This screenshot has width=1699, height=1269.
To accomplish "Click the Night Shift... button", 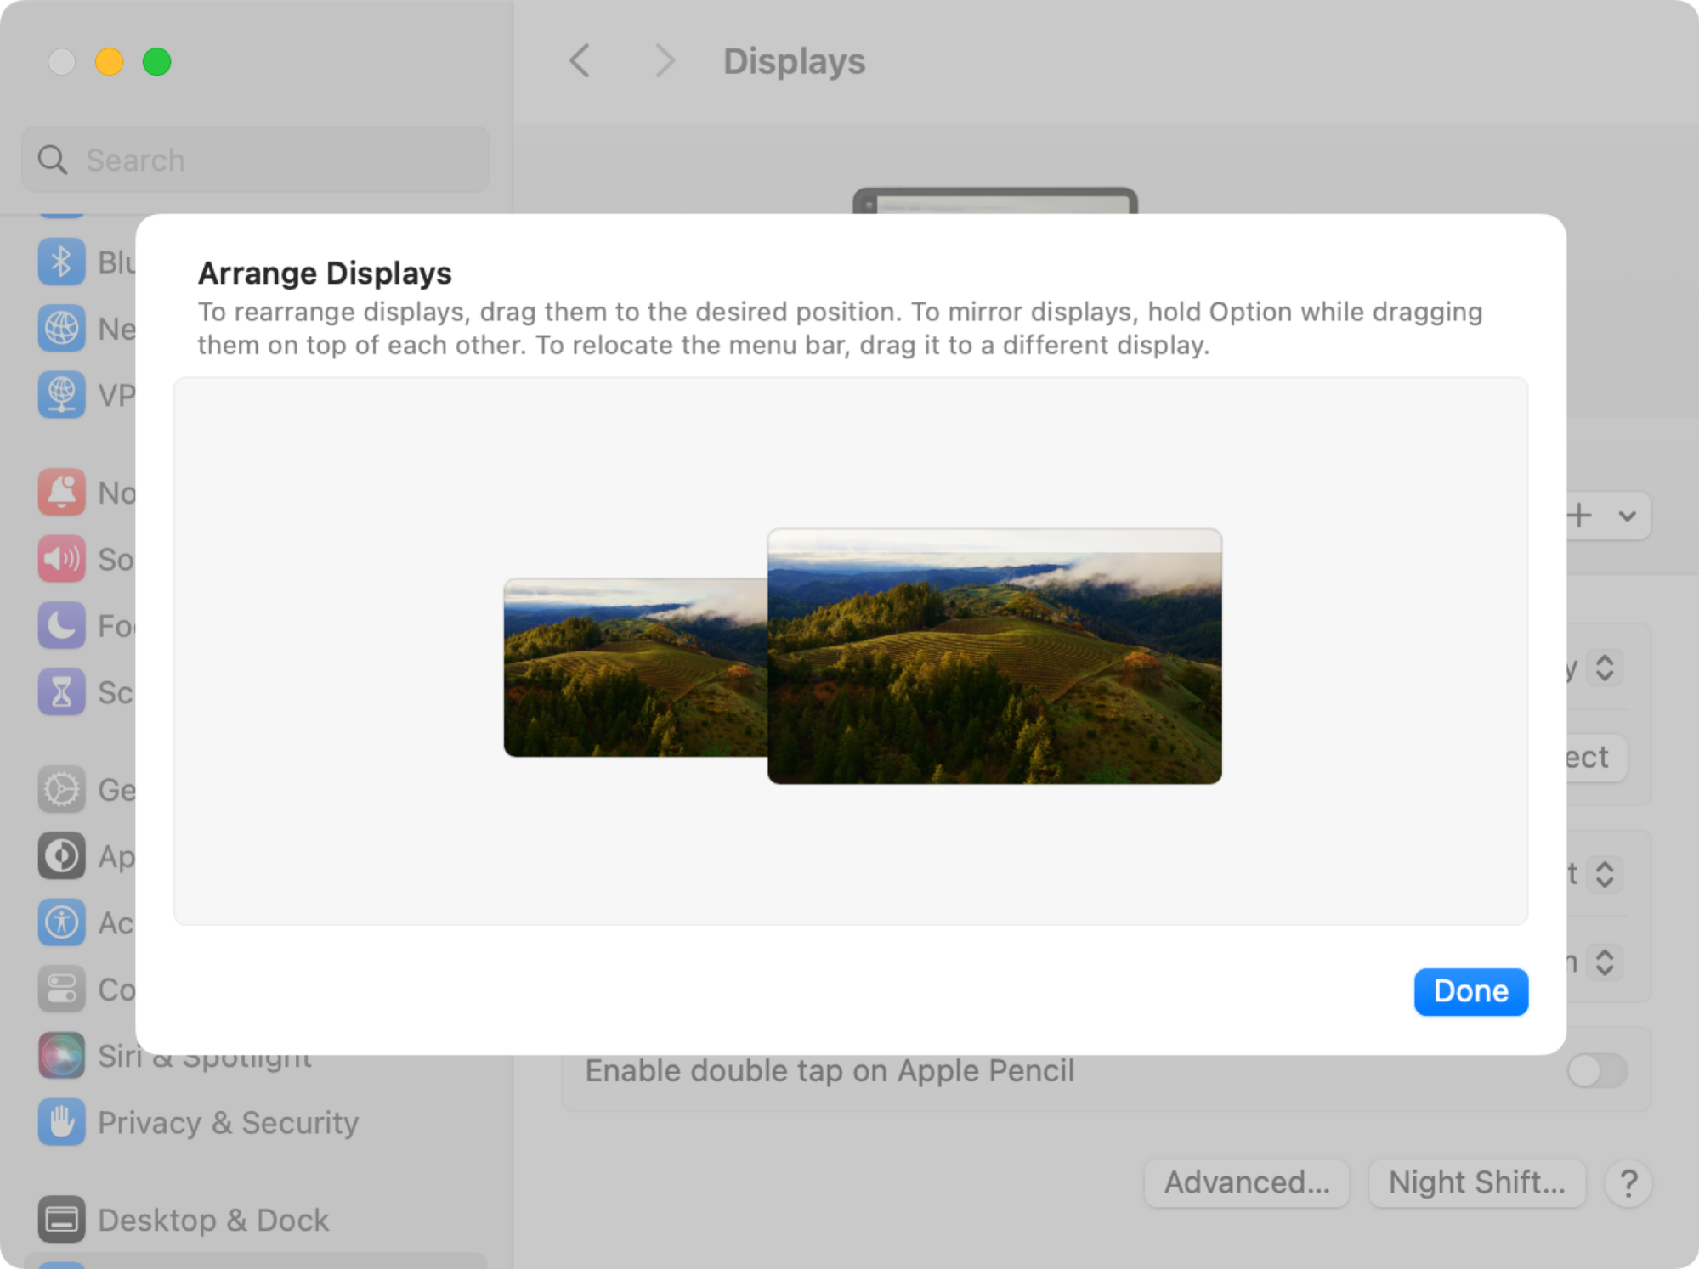I will click(x=1477, y=1182).
